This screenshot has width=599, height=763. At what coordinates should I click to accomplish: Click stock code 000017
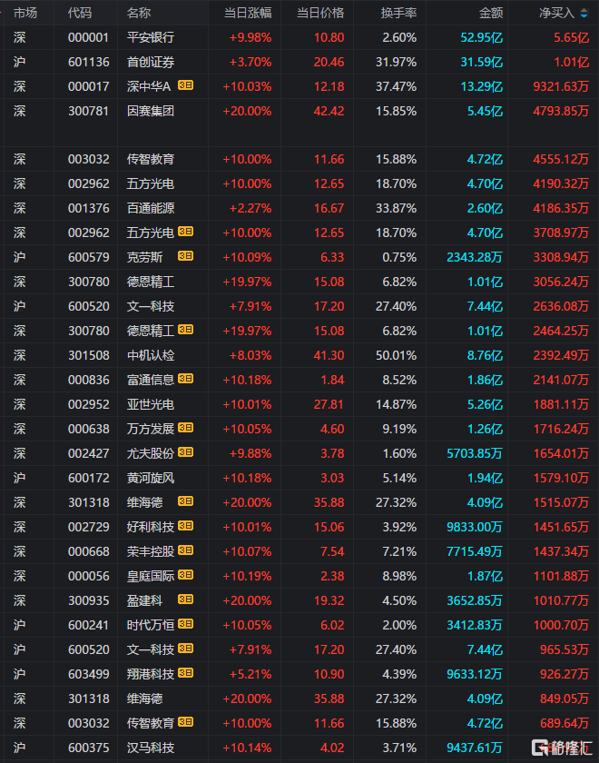click(x=89, y=86)
